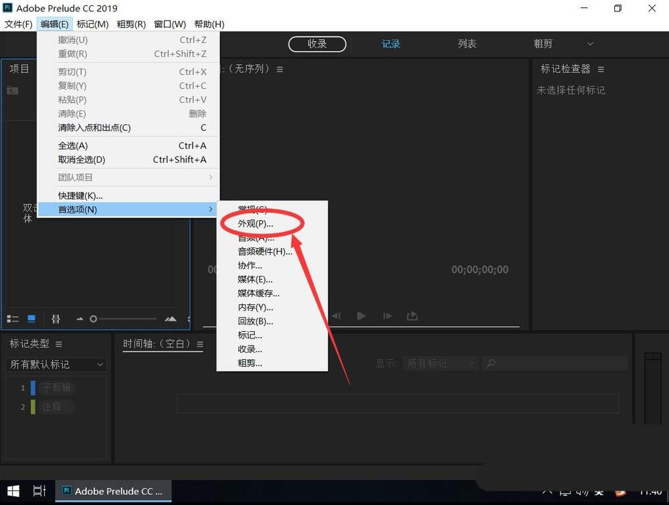Screen dimensions: 669x505
Task: Open monitor panel menu icon
Action: [x=280, y=70]
